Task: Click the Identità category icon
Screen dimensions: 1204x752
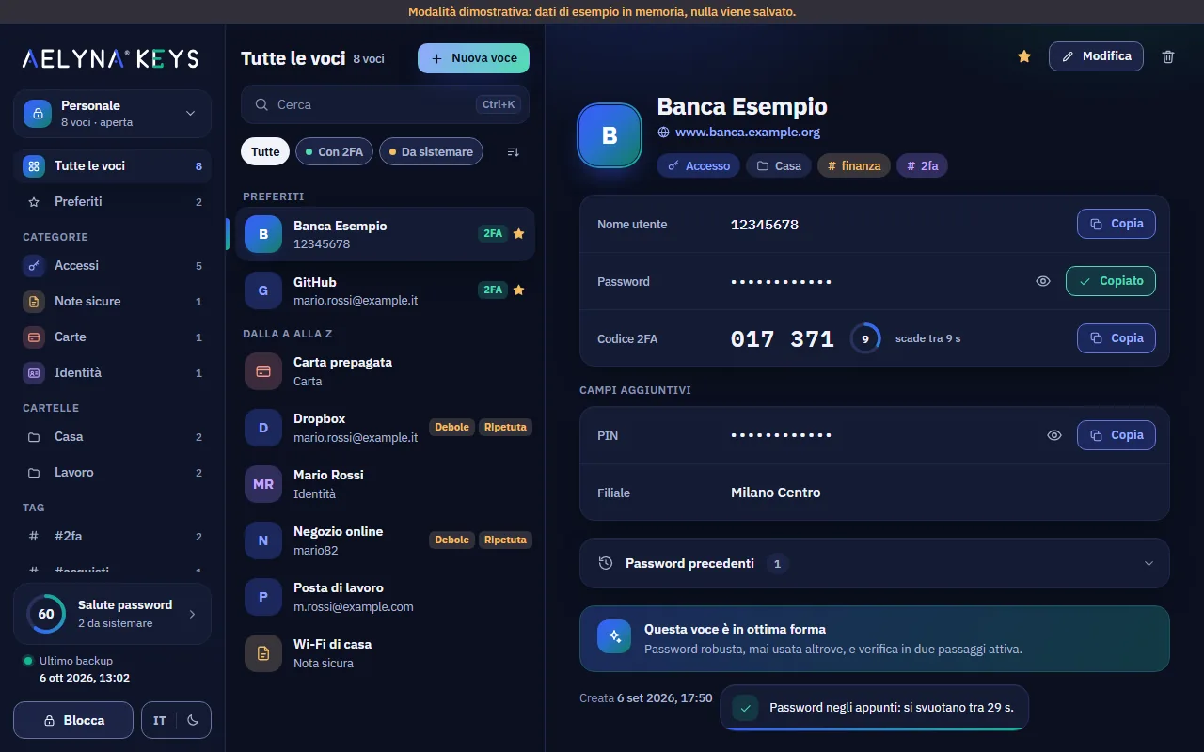Action: tap(34, 373)
